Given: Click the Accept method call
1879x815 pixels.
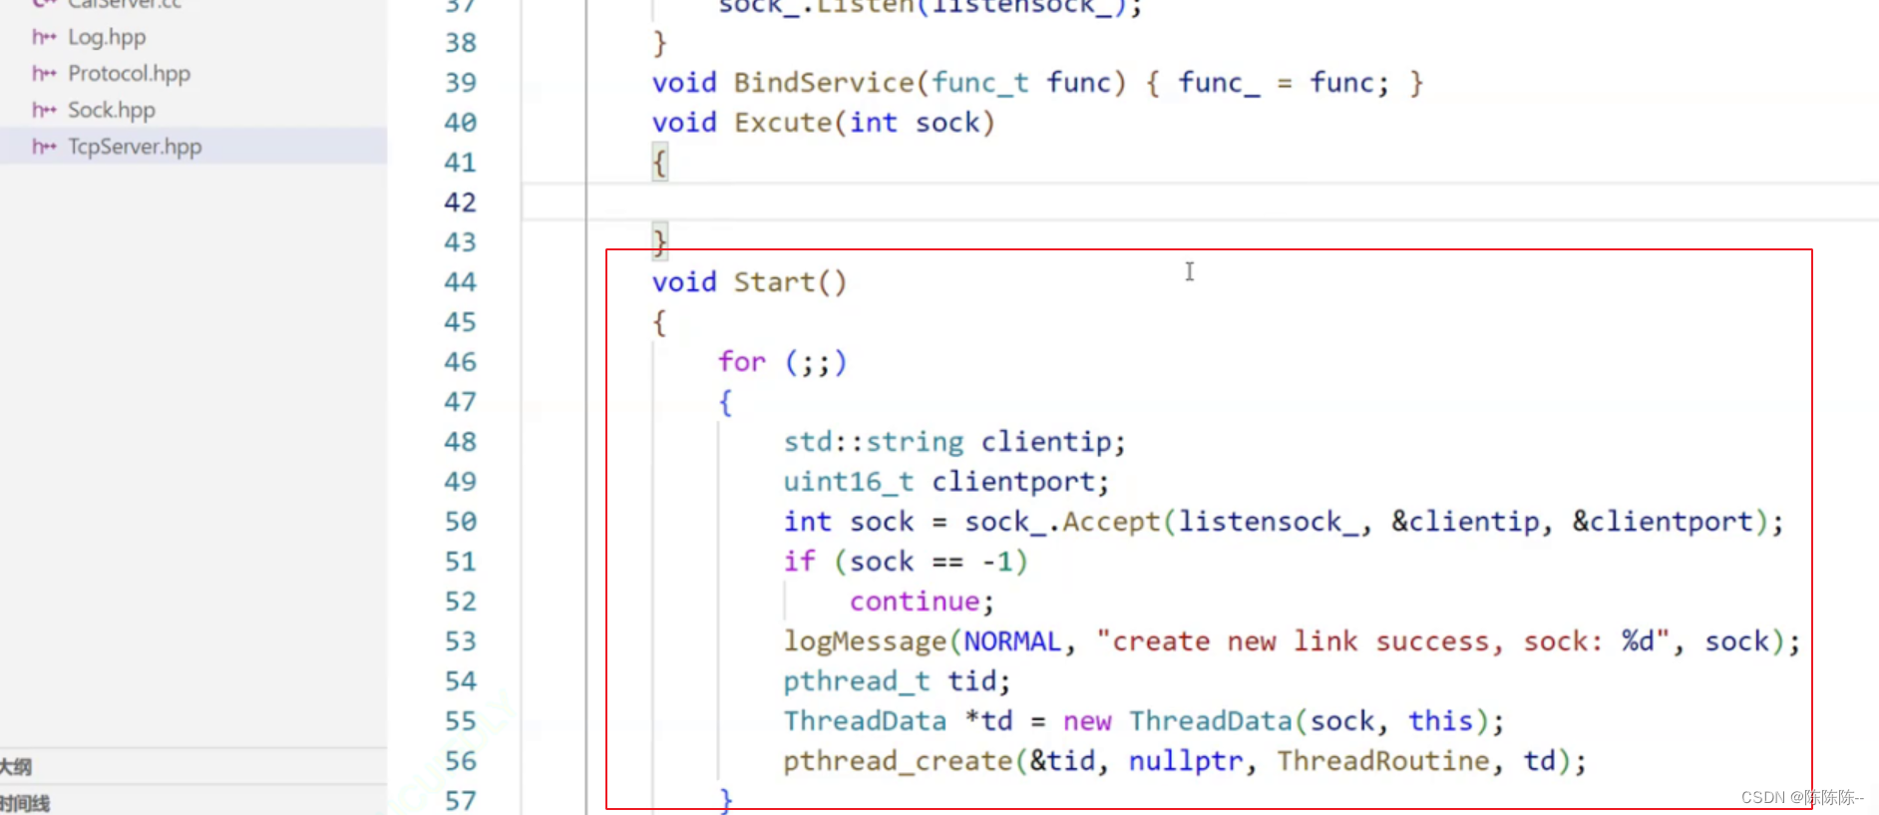Looking at the screenshot, I should pos(1111,522).
